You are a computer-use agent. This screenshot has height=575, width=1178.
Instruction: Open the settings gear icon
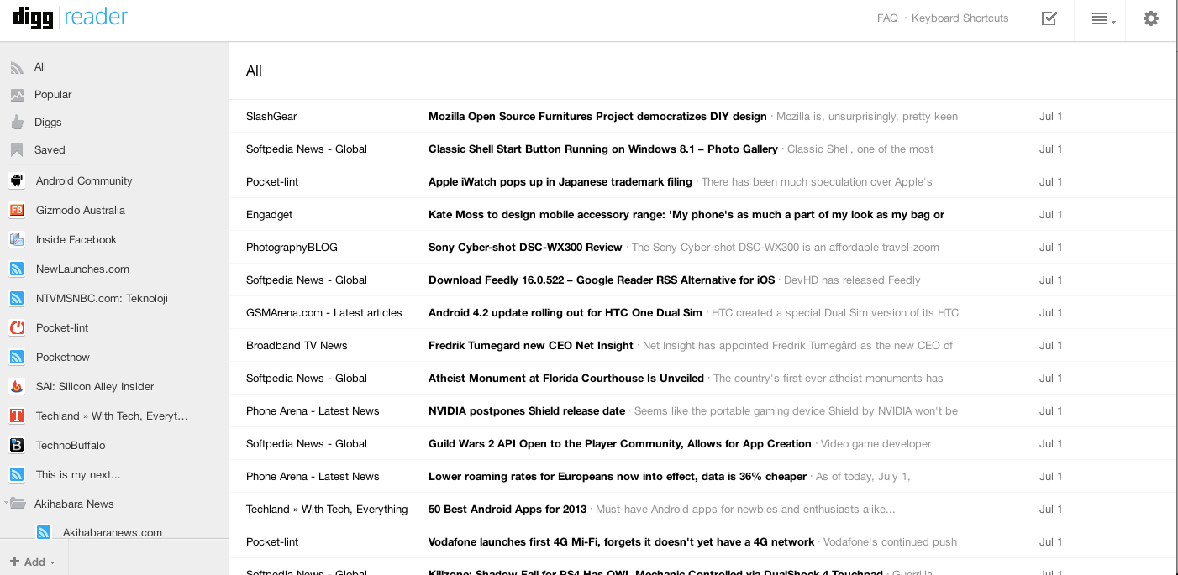(1151, 18)
